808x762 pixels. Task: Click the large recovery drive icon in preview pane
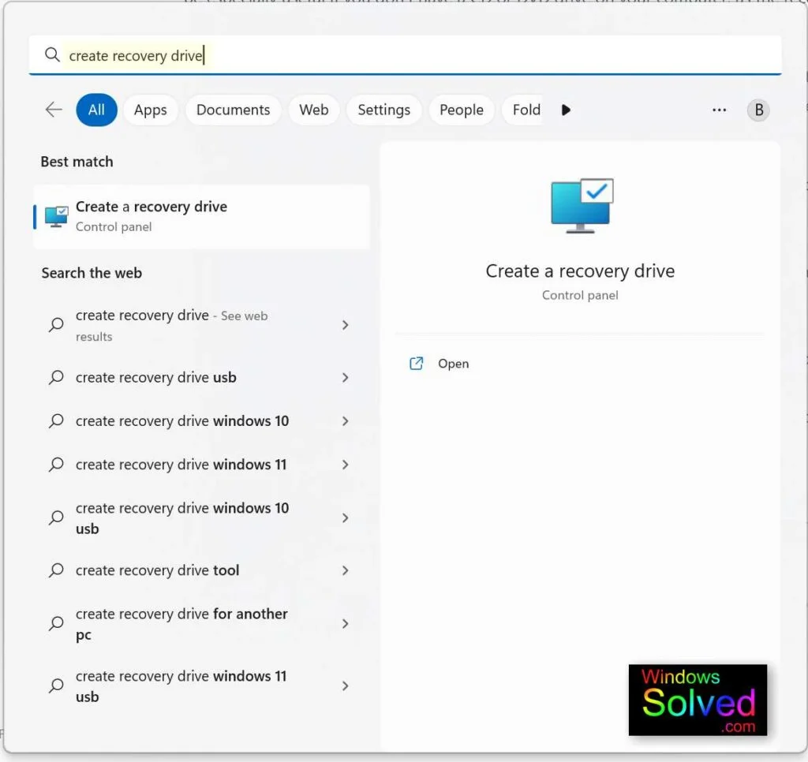(x=582, y=206)
